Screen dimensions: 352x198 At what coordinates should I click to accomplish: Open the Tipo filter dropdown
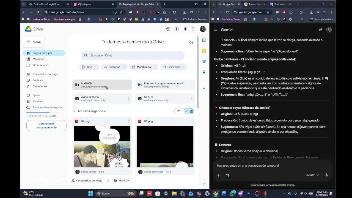coord(89,67)
